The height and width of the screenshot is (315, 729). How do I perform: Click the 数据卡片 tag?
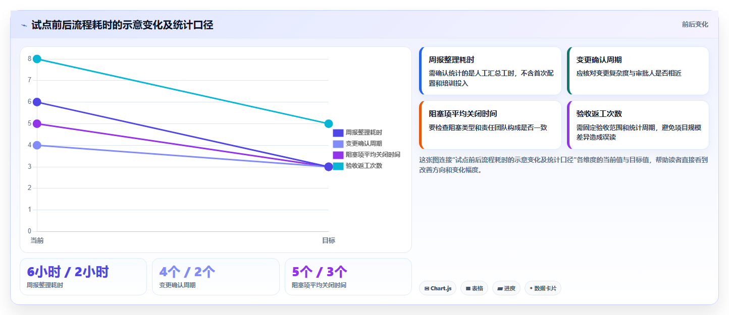coord(543,288)
